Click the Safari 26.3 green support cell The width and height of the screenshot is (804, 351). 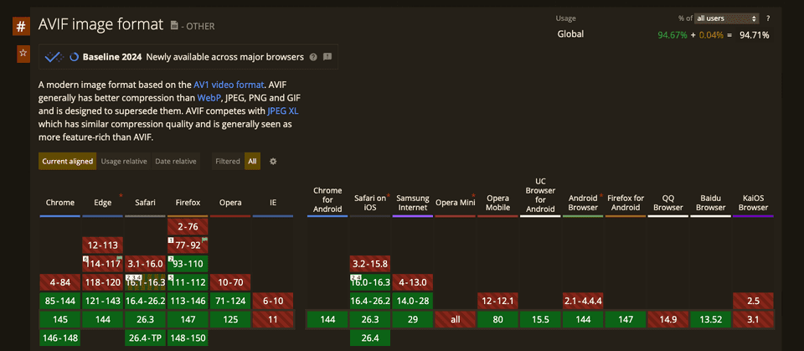(x=145, y=319)
